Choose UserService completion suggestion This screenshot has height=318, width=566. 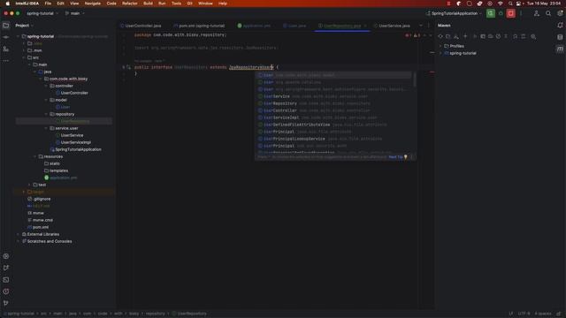(334, 96)
